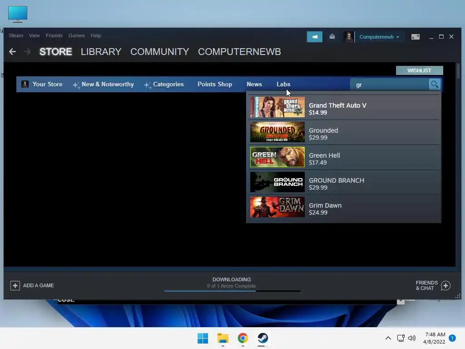This screenshot has width=465, height=349.
Task: Open the News link
Action: [x=254, y=84]
